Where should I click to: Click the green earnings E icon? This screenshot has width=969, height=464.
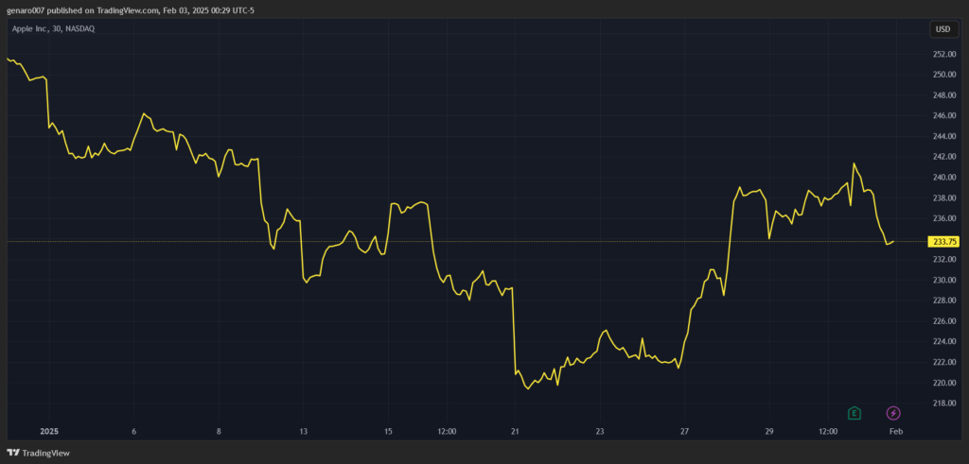[x=854, y=413]
